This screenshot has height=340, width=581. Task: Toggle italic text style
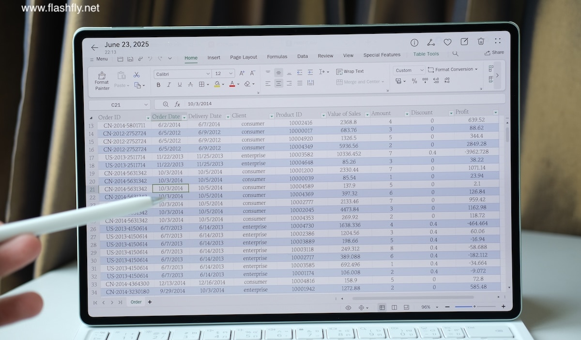point(169,85)
